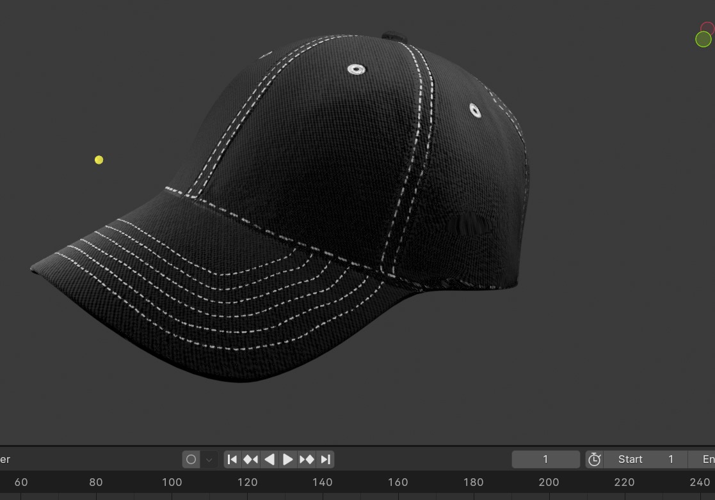Click frame 100 on the timeline ruler
Image resolution: width=715 pixels, height=500 pixels.
[172, 483]
